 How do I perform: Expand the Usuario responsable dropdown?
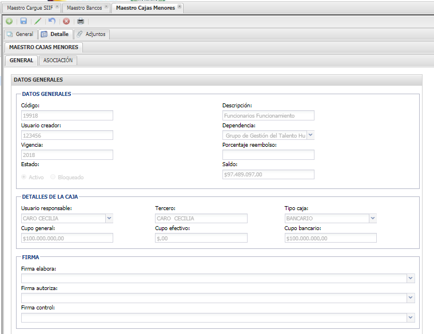point(109,218)
